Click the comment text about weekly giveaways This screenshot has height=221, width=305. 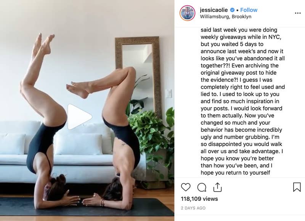[x=242, y=101]
